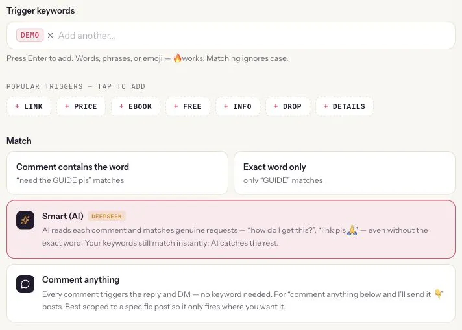This screenshot has width=462, height=330.
Task: Click the praying hands emoji
Action: click(352, 230)
